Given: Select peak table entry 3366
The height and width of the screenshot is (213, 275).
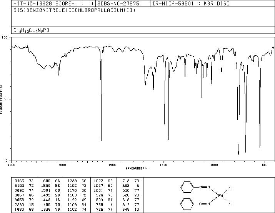Looking at the screenshot, I should point(24,181).
